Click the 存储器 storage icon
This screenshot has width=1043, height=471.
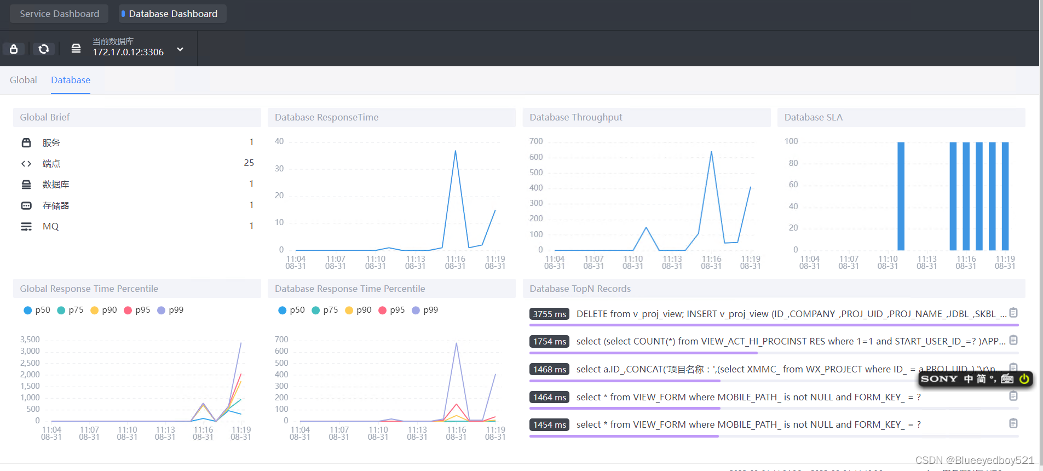[26, 205]
